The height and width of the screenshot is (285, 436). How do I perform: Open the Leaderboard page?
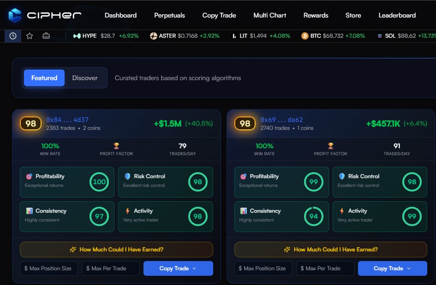coord(397,15)
